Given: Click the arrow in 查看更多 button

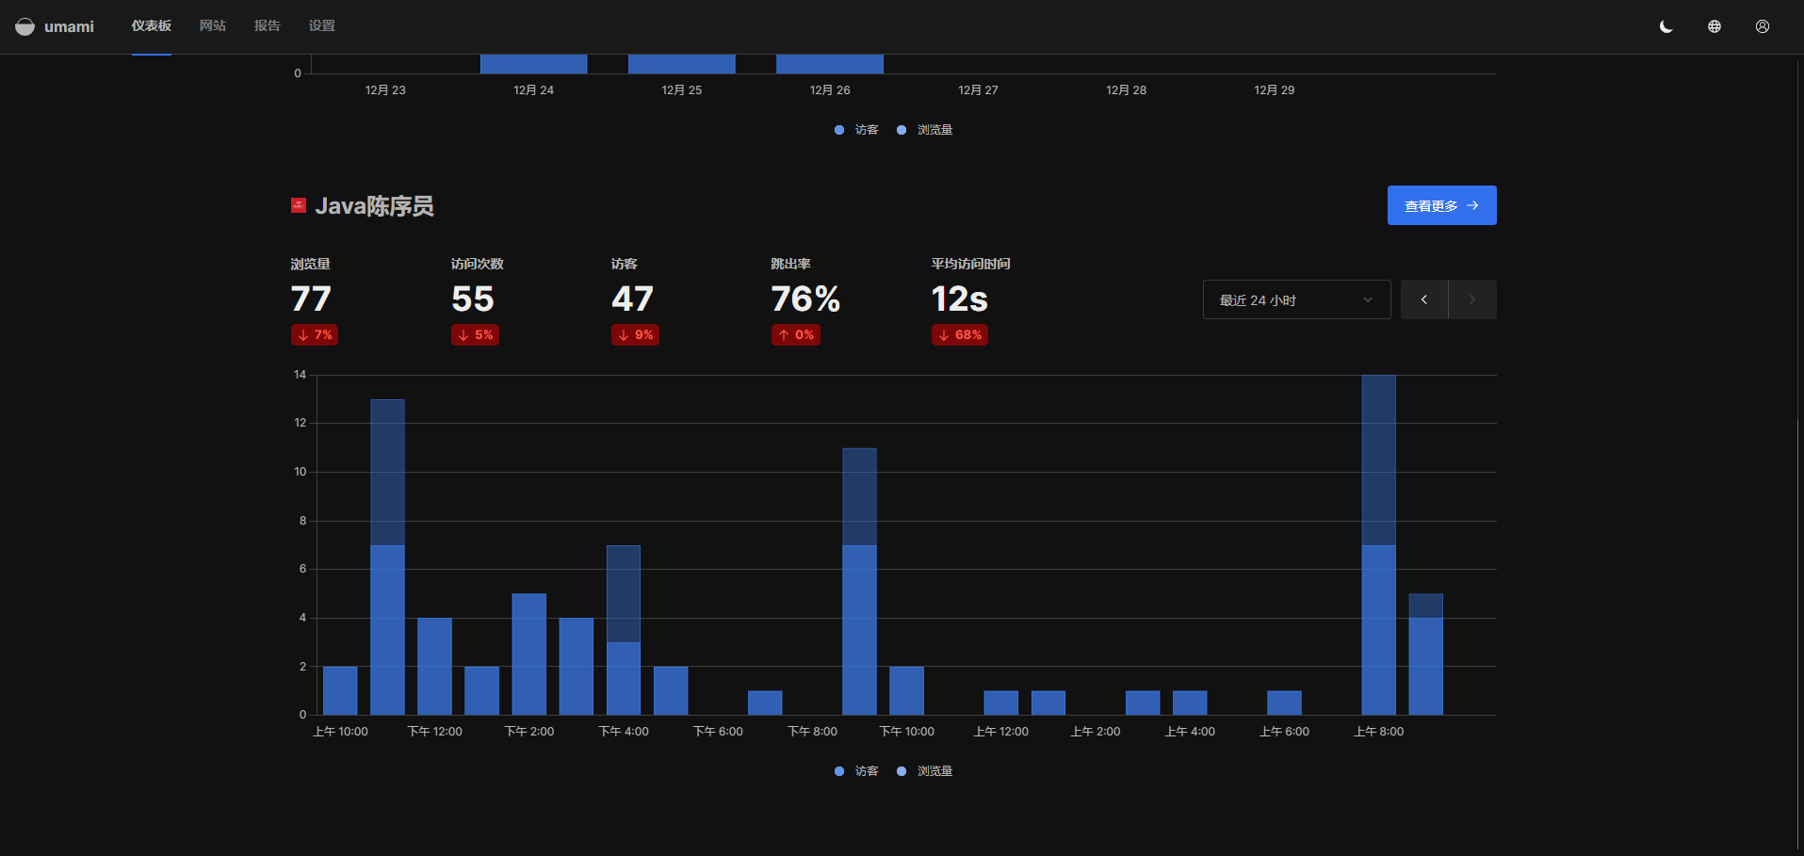Looking at the screenshot, I should coord(1472,205).
